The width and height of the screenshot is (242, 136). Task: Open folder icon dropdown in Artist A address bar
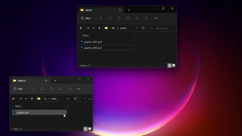coord(42,99)
